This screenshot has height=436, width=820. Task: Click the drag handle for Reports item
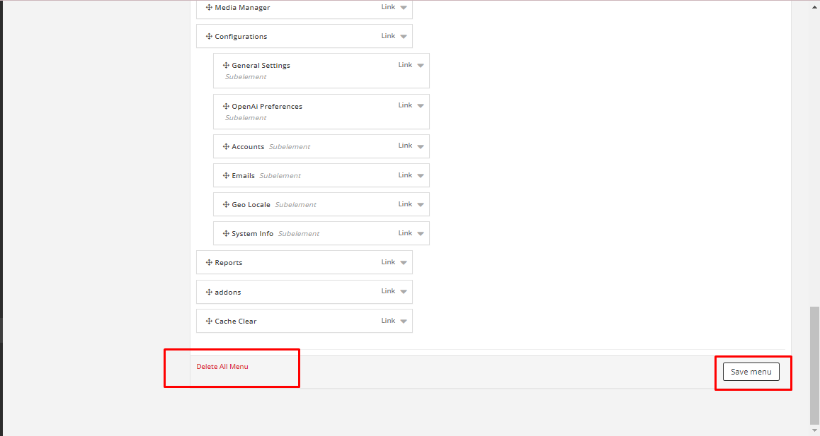point(209,263)
